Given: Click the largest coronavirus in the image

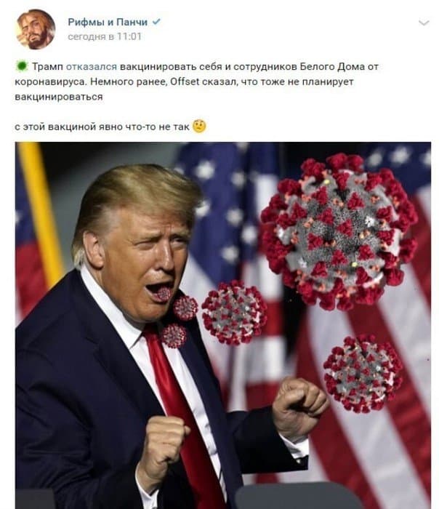Looking at the screenshot, I should click(339, 231).
